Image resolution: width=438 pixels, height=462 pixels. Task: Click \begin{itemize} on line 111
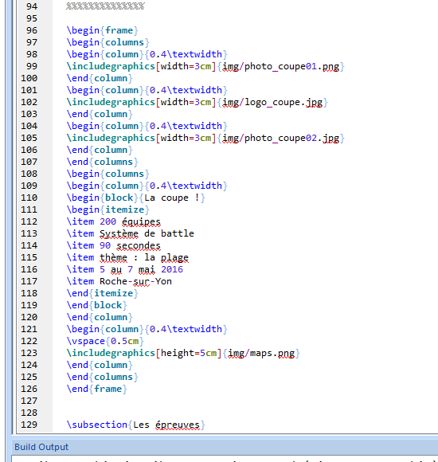108,209
